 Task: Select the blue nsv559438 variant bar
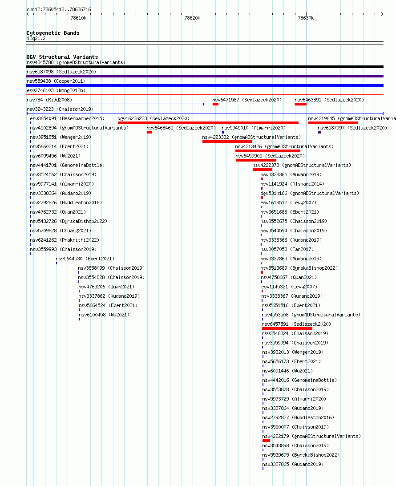point(205,85)
